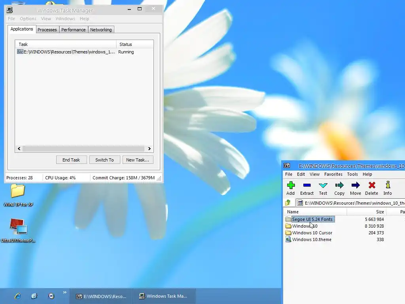
Task: Select the Win8 TP for XP desktop folder
Action: (x=18, y=195)
